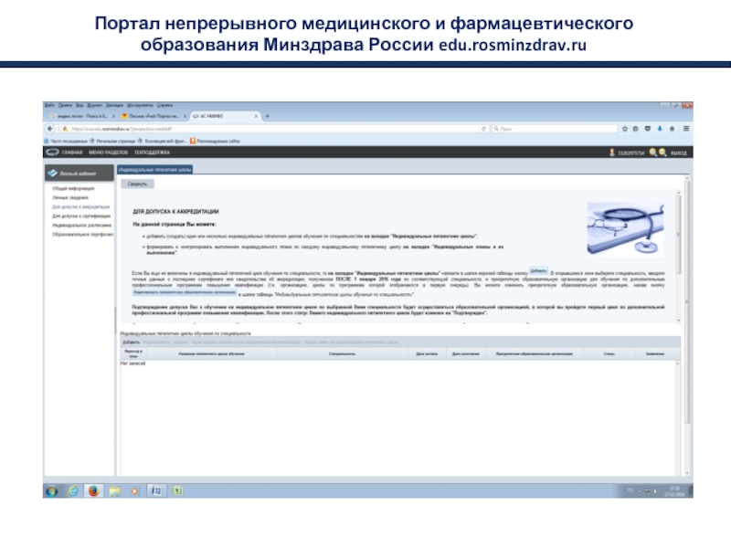This screenshot has height=548, width=731.
Task: Click the new tab plus button
Action: click(x=267, y=116)
